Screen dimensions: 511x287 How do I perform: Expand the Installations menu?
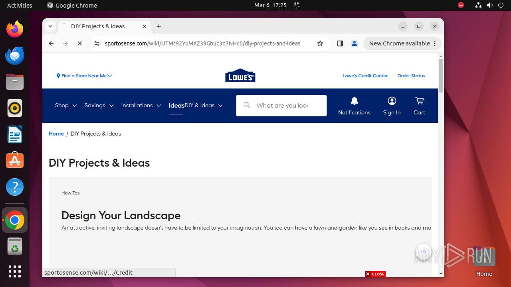(x=141, y=105)
